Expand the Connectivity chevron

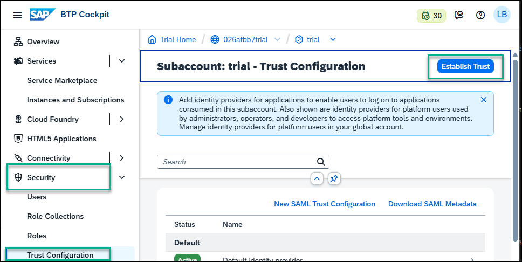[122, 158]
